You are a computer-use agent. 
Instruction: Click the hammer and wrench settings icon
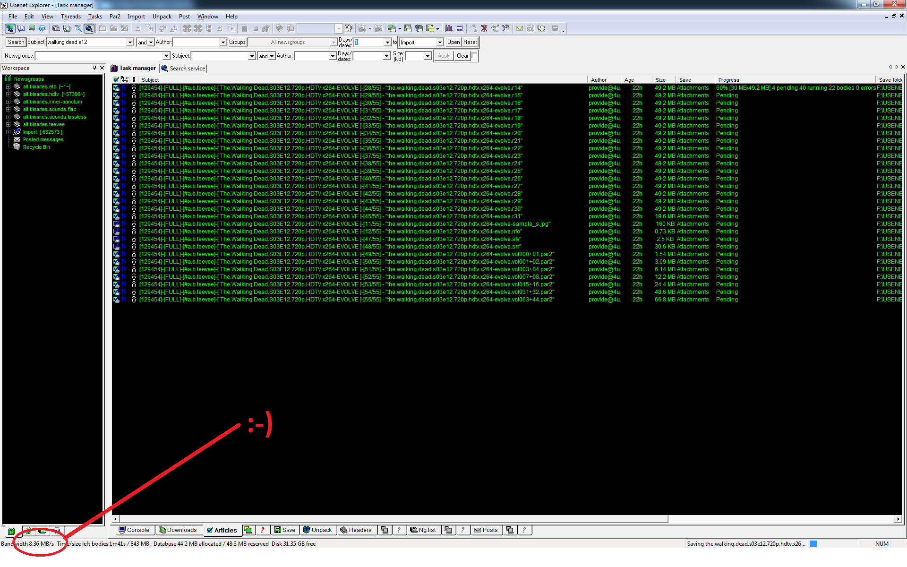coord(505,28)
